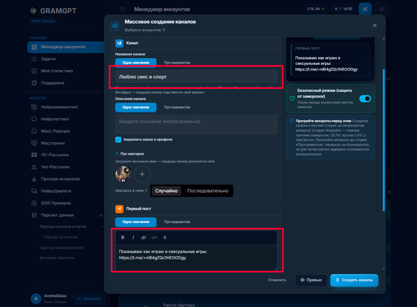417x307 pixels.
Task: Select Одно значение for Описание канала
Action: (136, 107)
